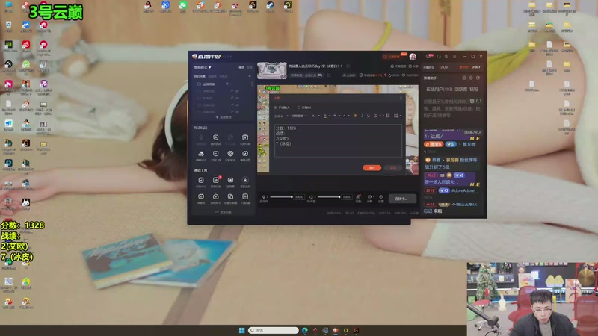Screen dimensions: 598x336
Task: Click the record icon in bottom bar
Action: point(369,197)
